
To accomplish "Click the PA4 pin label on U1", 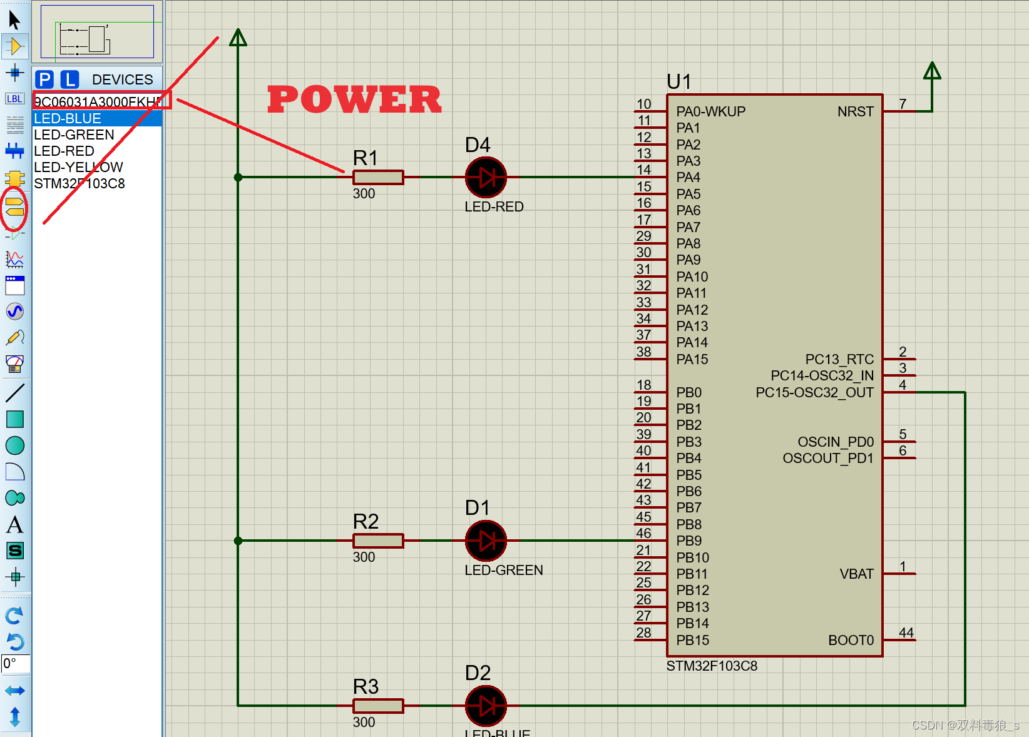I will (688, 177).
